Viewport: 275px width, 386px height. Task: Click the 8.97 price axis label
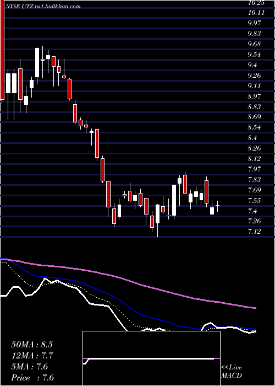(255, 96)
